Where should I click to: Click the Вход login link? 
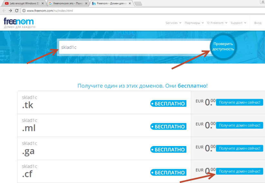pyautogui.click(x=258, y=23)
